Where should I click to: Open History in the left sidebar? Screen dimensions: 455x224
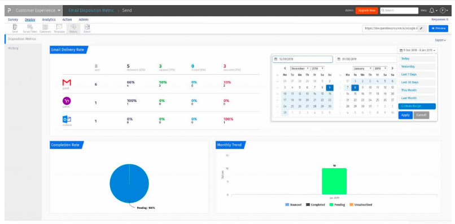click(x=14, y=48)
